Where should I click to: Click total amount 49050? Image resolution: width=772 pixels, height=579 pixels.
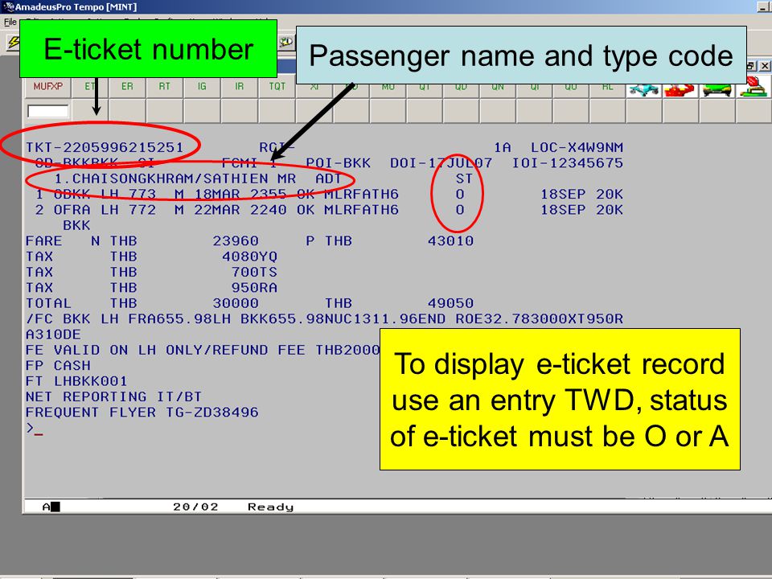click(450, 303)
